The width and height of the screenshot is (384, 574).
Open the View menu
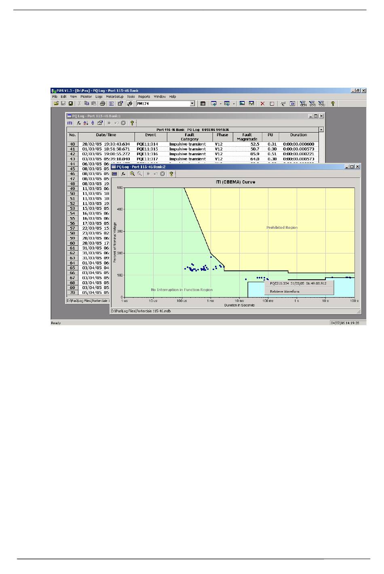tap(74, 97)
